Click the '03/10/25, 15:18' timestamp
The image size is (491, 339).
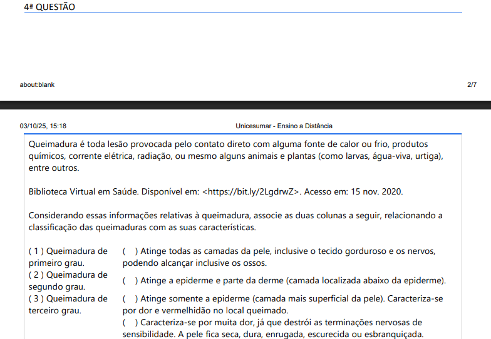[x=43, y=126]
